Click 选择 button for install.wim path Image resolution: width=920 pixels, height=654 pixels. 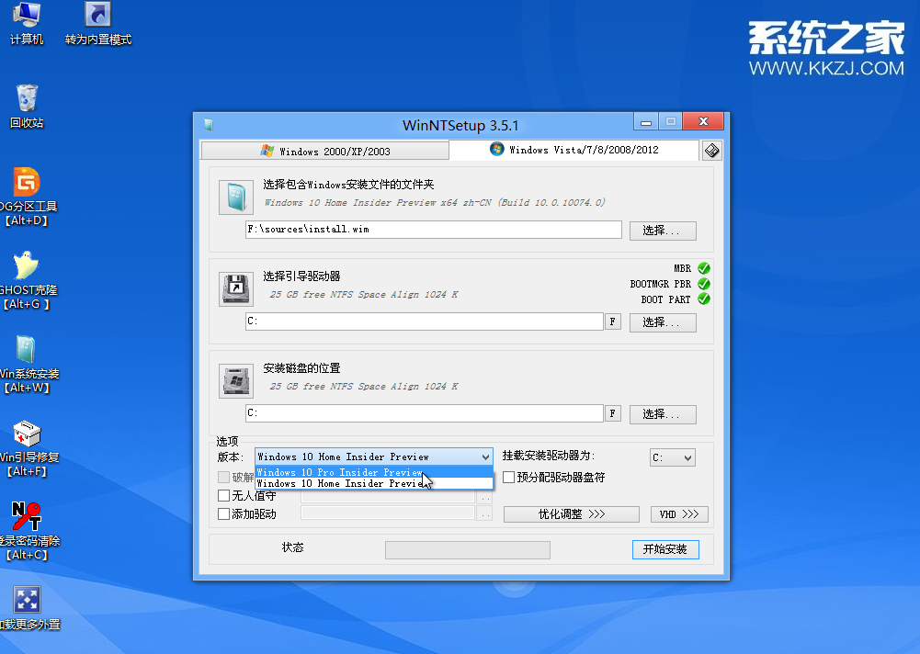(x=663, y=231)
